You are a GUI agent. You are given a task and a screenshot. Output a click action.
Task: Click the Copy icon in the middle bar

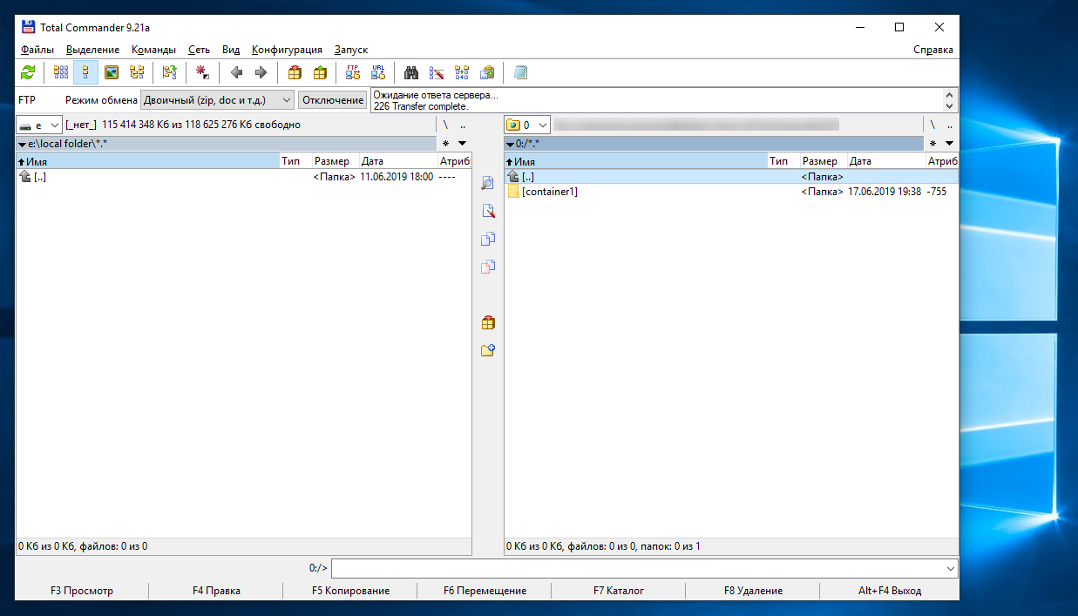pos(488,239)
